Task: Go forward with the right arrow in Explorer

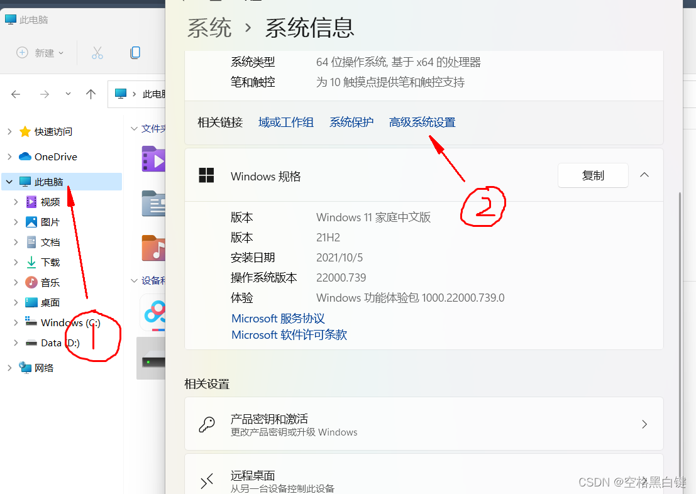Action: (x=45, y=94)
